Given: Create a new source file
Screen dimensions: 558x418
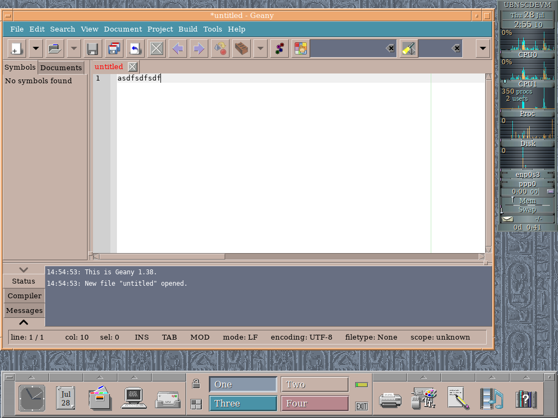Looking at the screenshot, I should click(x=16, y=48).
